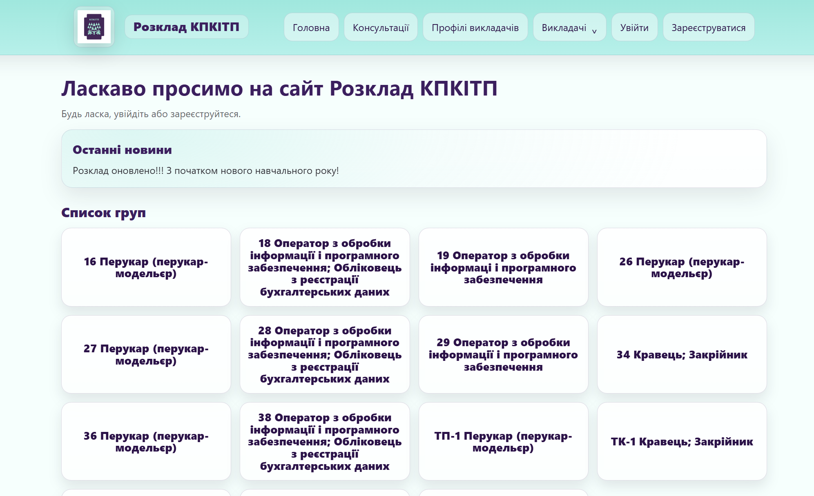Viewport: 814px width, 496px height.
Task: Open group 28 Оператор; Обліковець card
Action: [x=325, y=354]
